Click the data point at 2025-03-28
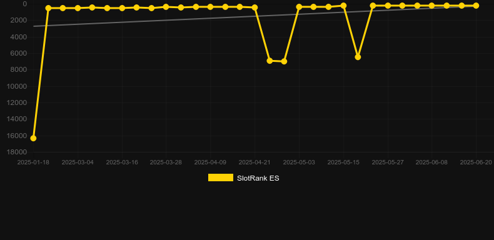The width and height of the screenshot is (494, 240). point(166,7)
